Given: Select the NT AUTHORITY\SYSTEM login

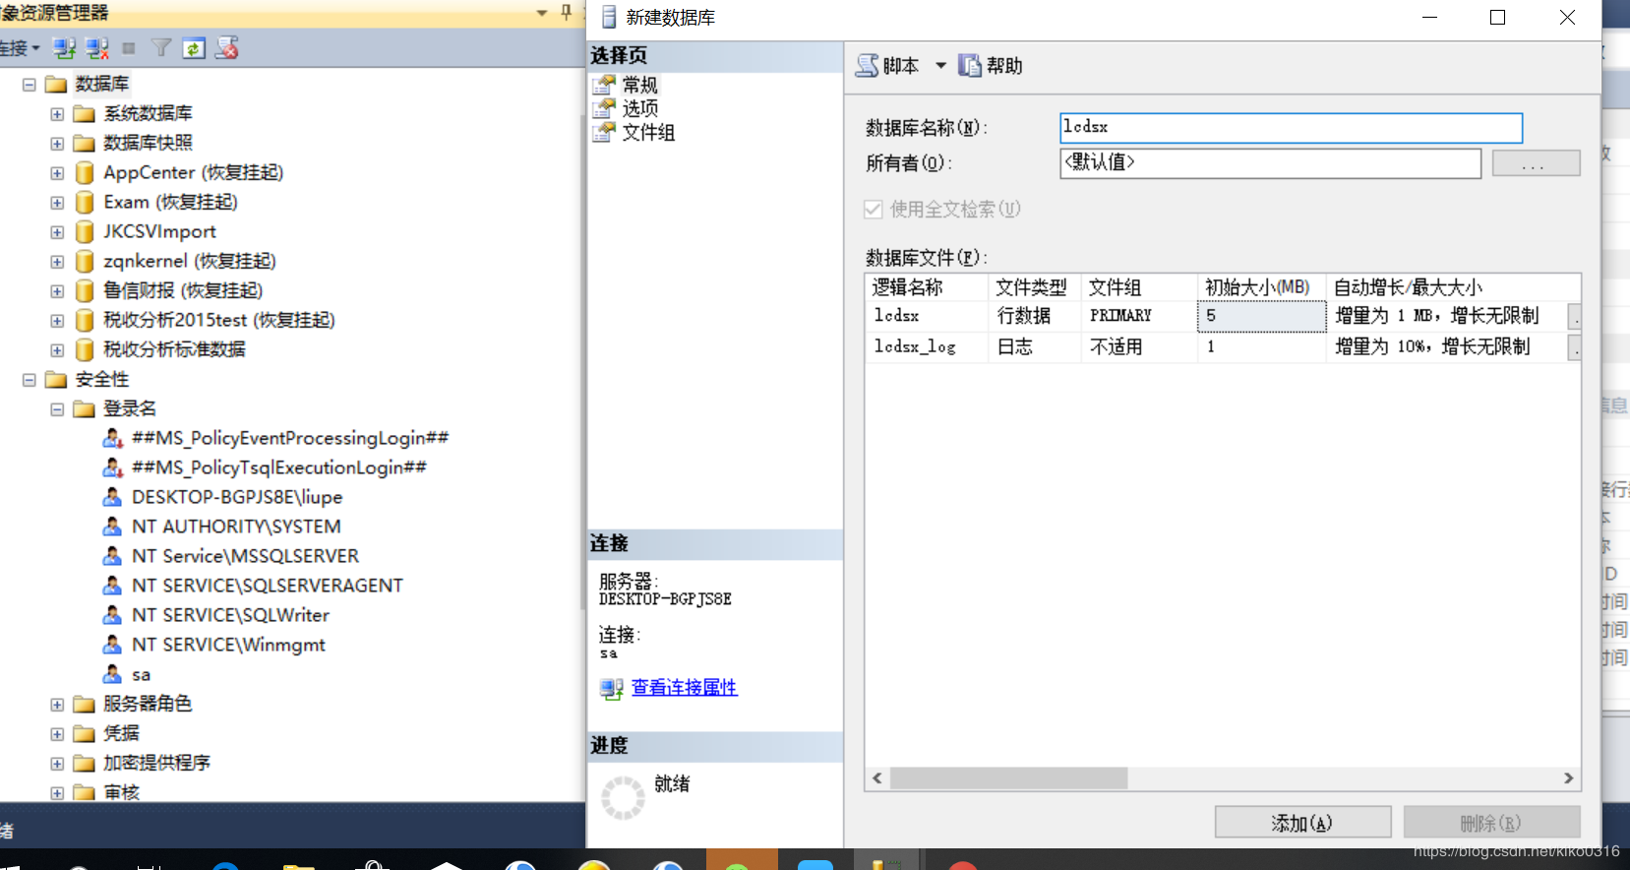Looking at the screenshot, I should point(236,527).
